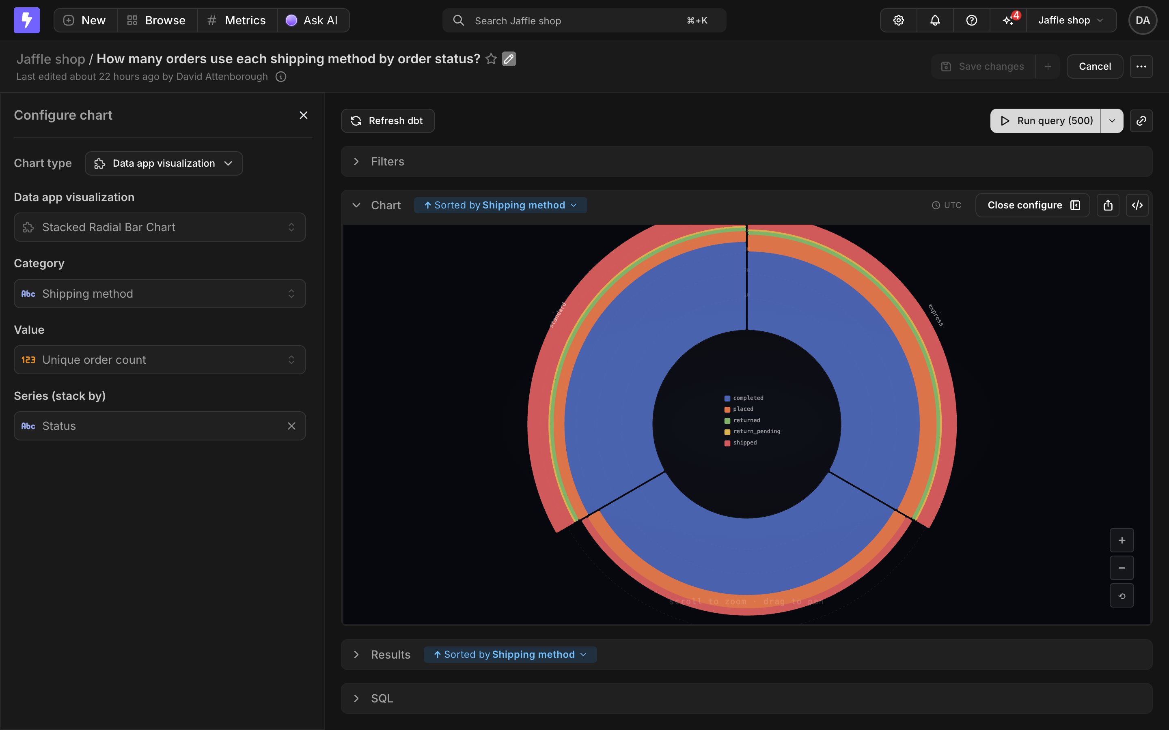Open results Sorted by Shipping method dropdown
Image resolution: width=1169 pixels, height=730 pixels.
(x=510, y=655)
